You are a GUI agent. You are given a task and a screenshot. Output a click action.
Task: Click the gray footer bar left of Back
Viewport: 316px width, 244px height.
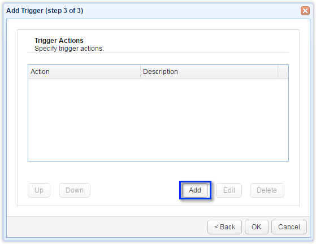[x=107, y=227]
